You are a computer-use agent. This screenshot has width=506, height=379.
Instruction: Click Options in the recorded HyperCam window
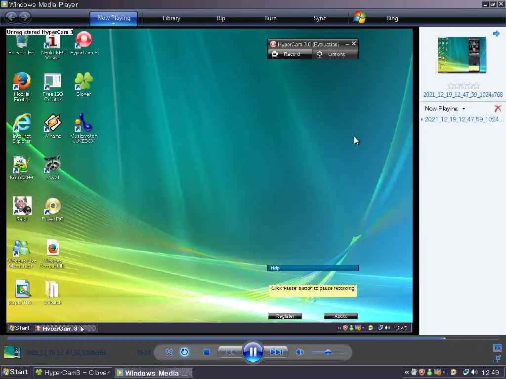(336, 54)
